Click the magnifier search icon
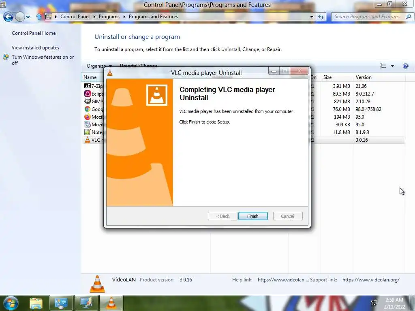Image resolution: width=415 pixels, height=311 pixels. pos(409,16)
